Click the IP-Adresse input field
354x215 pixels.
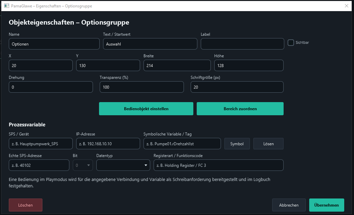108,144
